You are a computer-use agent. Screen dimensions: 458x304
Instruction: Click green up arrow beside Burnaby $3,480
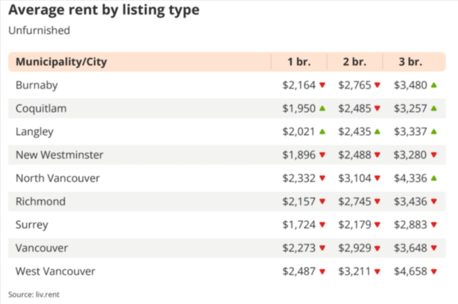tap(434, 85)
